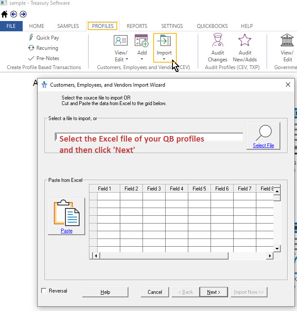Click the file path input field
This screenshot has height=311, width=297.
(148, 137)
